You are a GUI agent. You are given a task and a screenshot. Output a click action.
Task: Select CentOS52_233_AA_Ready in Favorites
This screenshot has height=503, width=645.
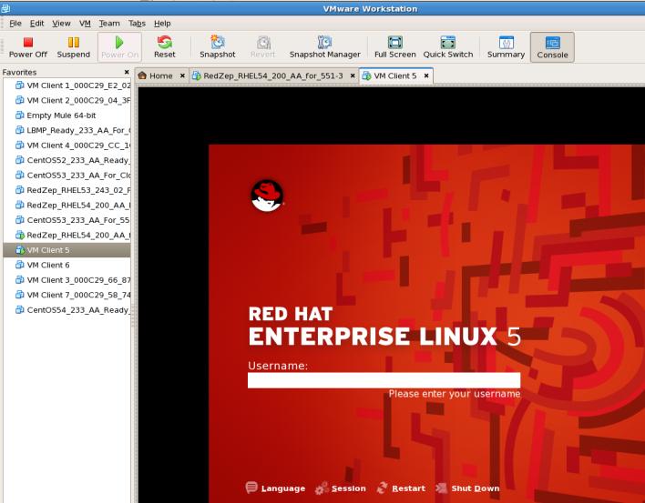(67, 160)
